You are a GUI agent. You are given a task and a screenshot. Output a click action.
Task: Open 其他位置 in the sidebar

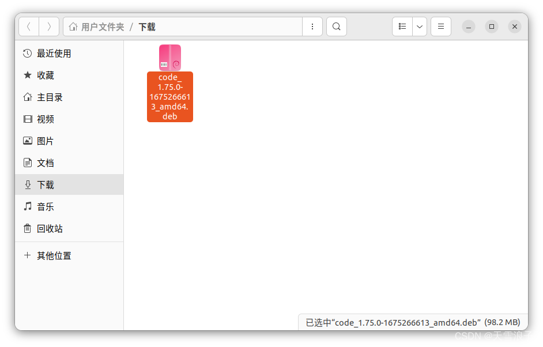click(69, 255)
